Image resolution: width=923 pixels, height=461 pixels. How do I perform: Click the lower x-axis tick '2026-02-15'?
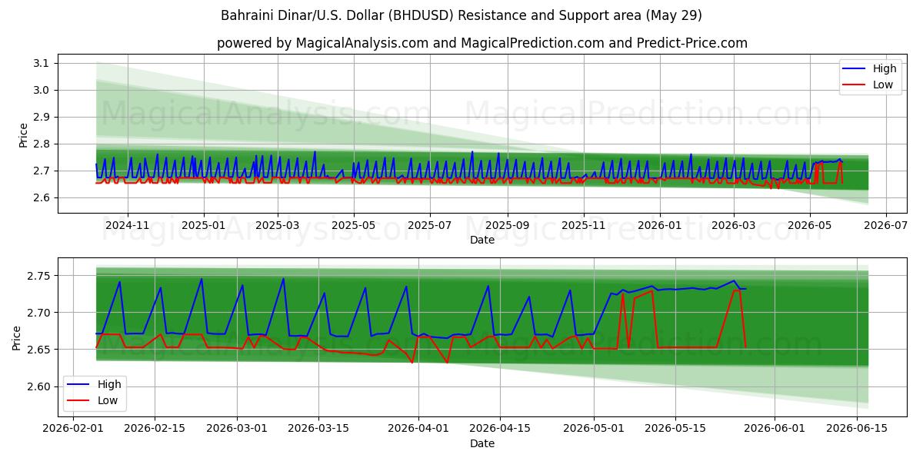tap(155, 429)
